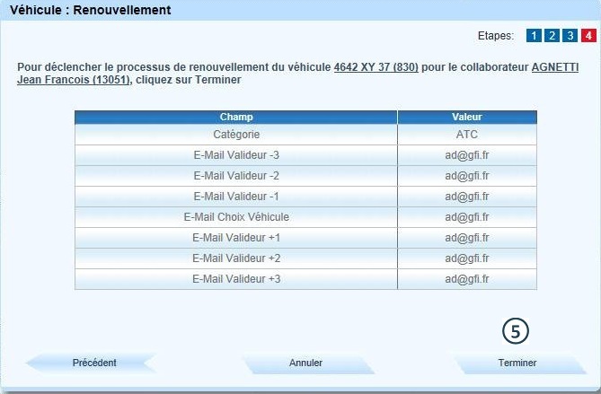Click the E-Mail Valideur +3 field label
The height and width of the screenshot is (394, 601).
point(235,279)
